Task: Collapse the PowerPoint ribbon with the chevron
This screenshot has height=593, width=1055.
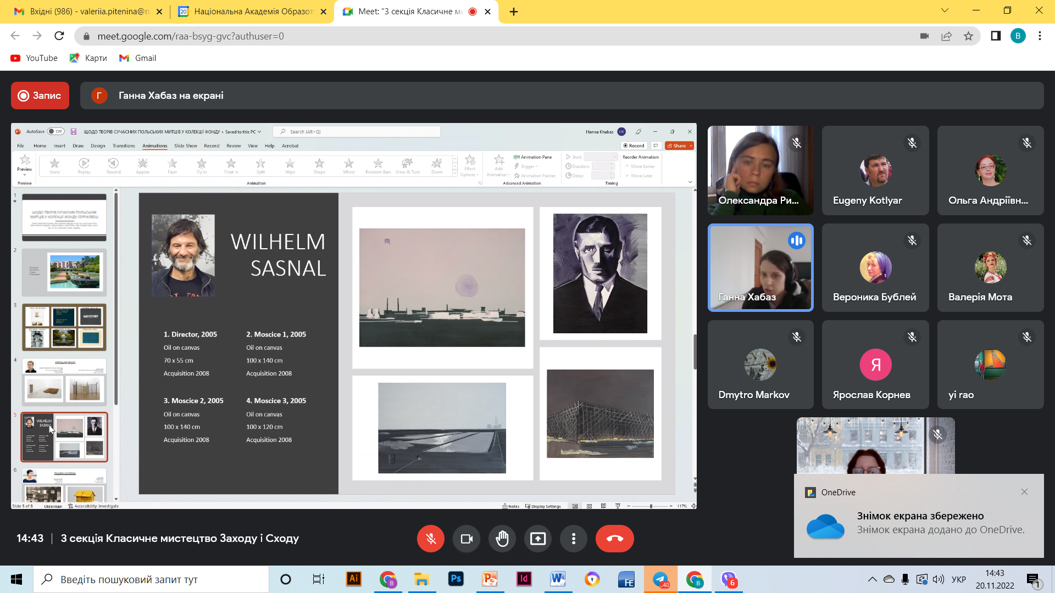Action: (x=690, y=182)
